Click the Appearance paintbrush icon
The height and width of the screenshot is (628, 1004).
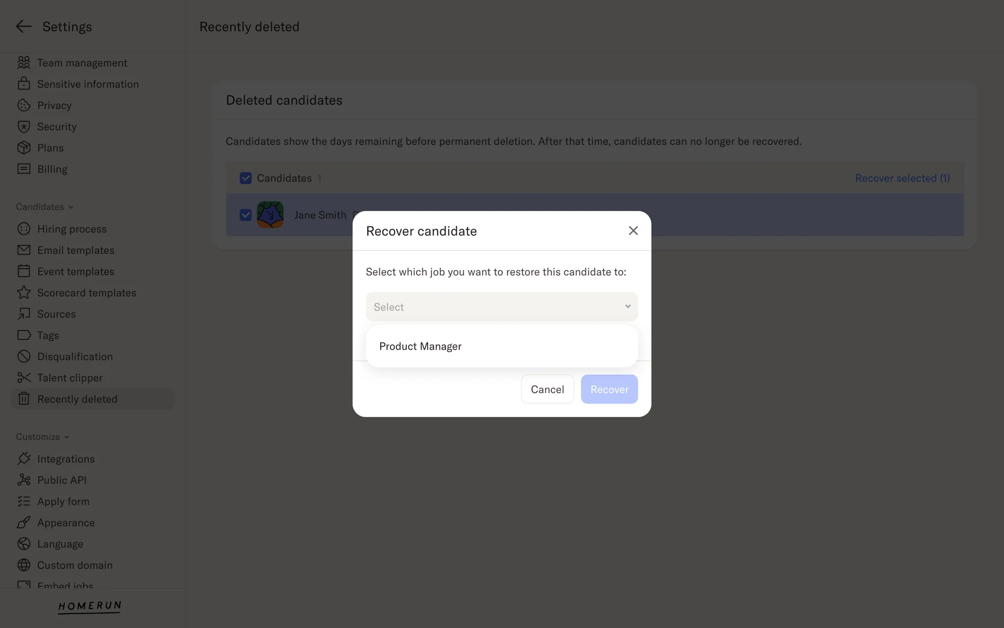point(24,523)
